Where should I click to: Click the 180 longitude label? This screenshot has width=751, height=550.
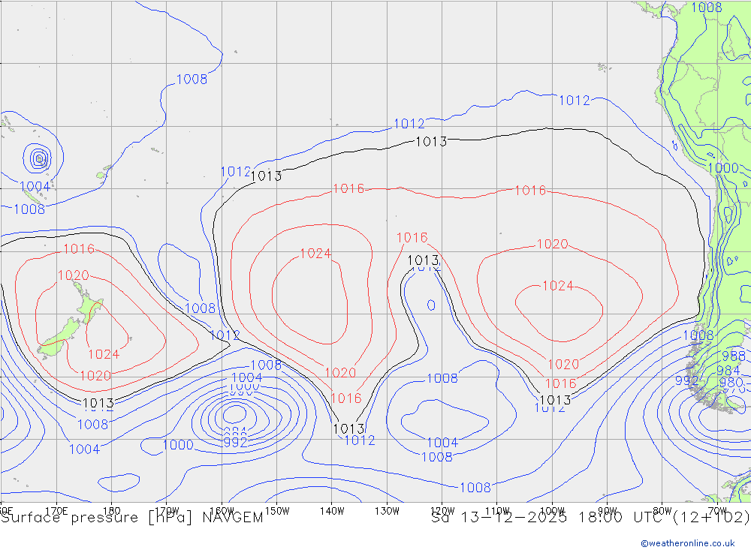click(x=112, y=511)
